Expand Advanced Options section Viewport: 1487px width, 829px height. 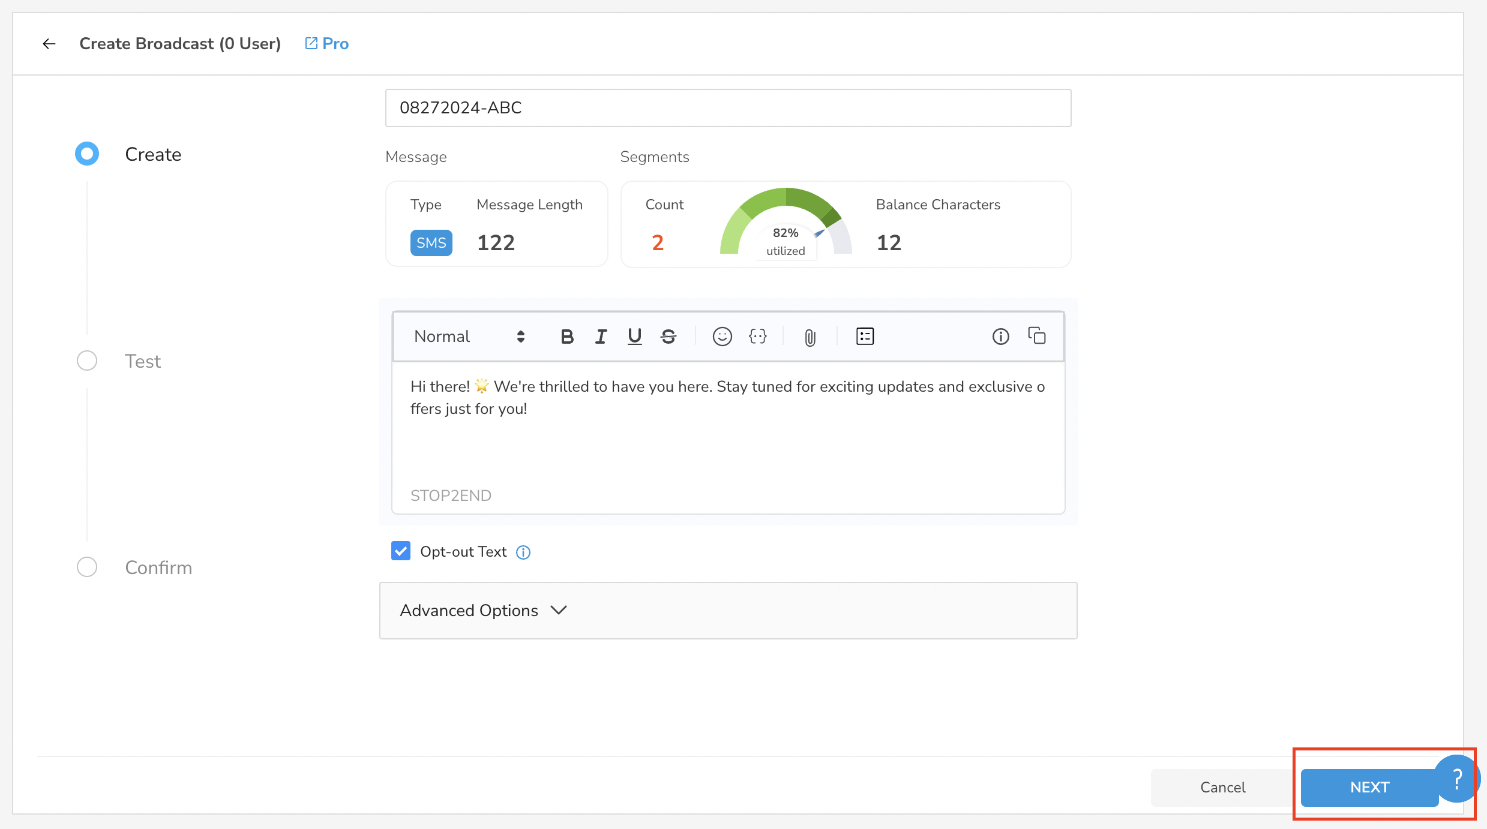(x=728, y=611)
